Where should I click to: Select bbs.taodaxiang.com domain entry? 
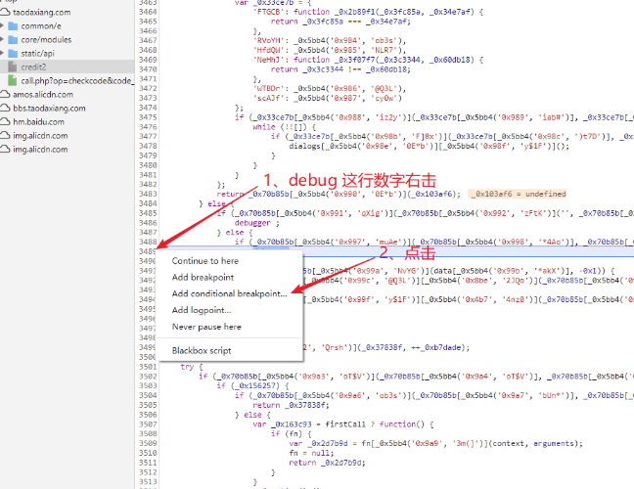(49, 109)
